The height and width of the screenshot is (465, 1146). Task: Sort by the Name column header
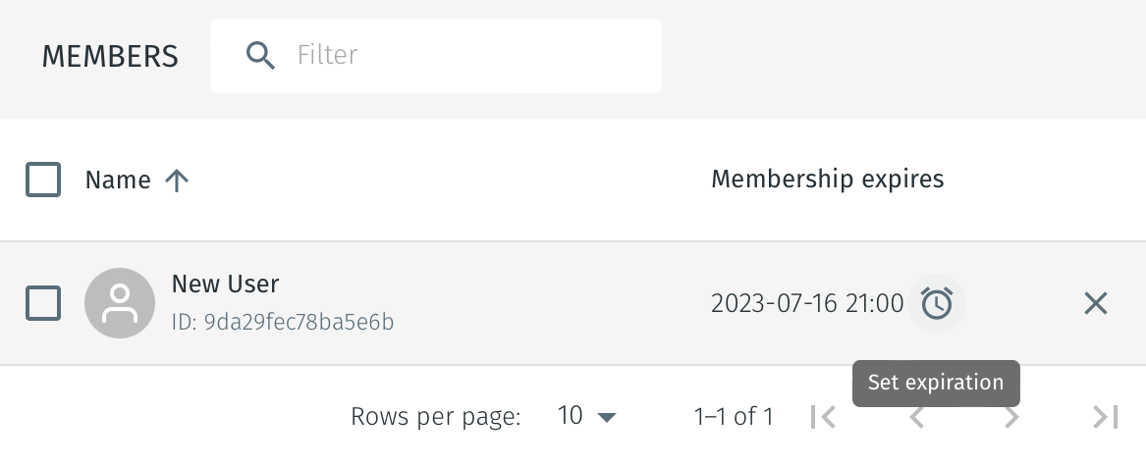(x=118, y=181)
